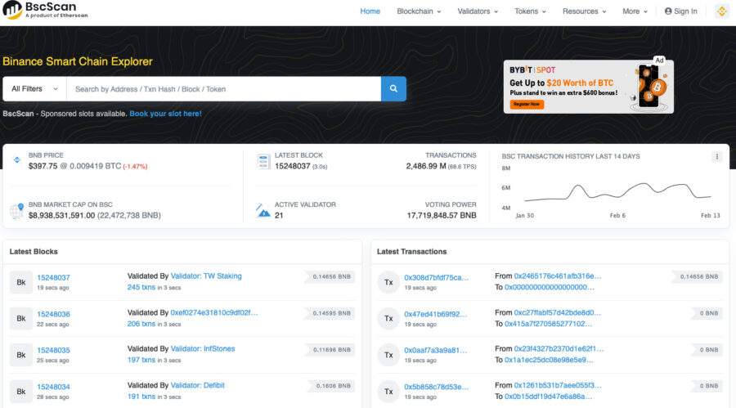
Task: Click the Bk icon for block 15248037
Action: point(21,282)
